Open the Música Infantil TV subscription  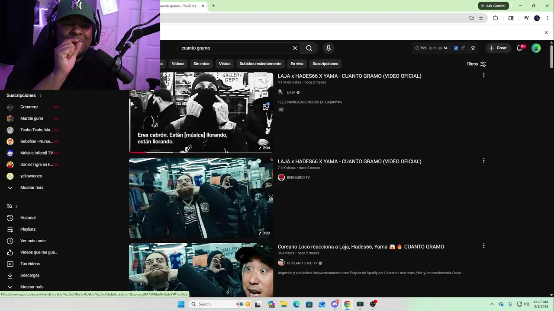[x=36, y=153]
